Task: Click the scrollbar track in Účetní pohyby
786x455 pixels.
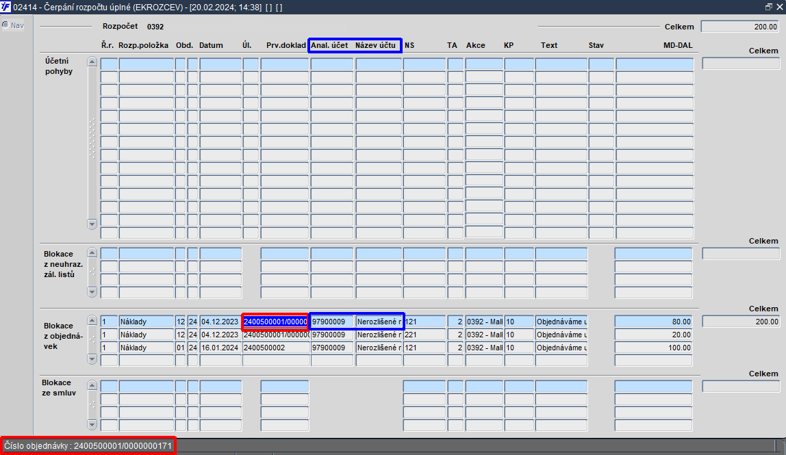Action: click(x=92, y=143)
